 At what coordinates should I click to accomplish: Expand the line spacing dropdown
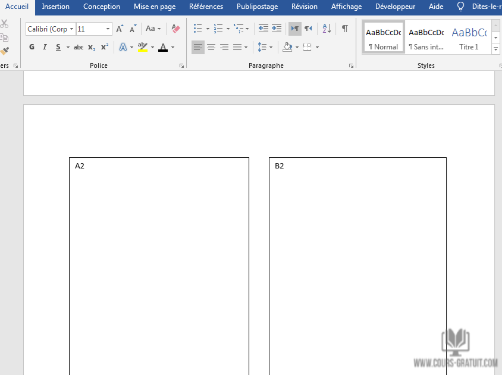tap(271, 47)
